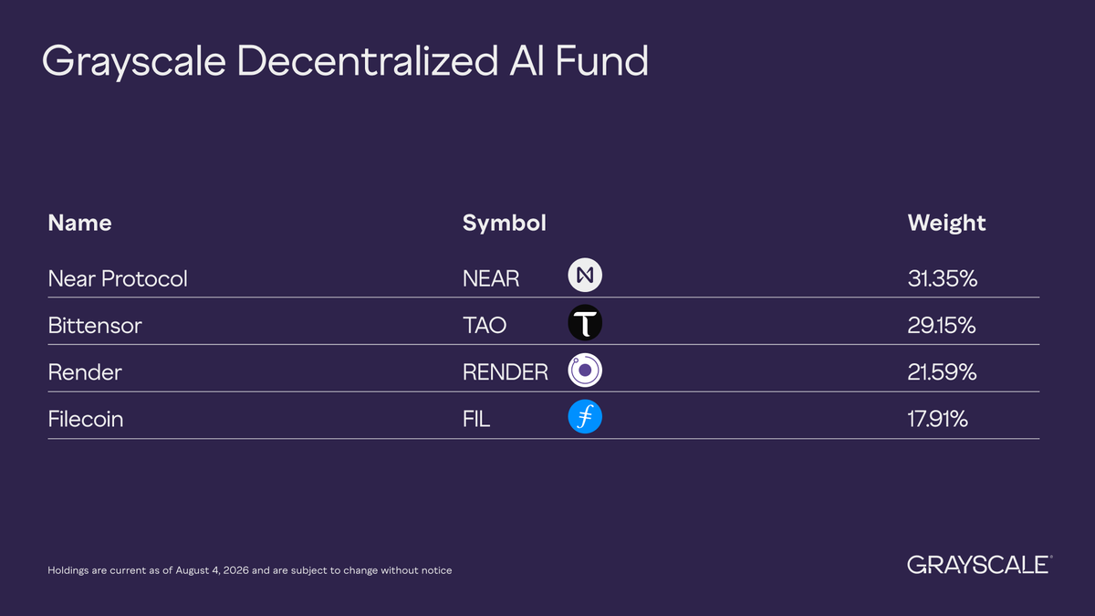Click the Render name text
1095x616 pixels.
coord(85,372)
